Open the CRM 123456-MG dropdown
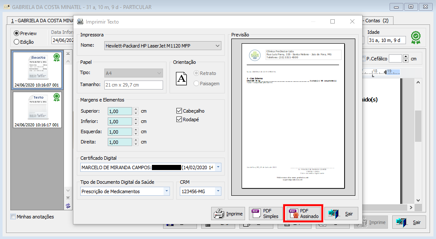This screenshot has height=239, width=436. pos(218,191)
